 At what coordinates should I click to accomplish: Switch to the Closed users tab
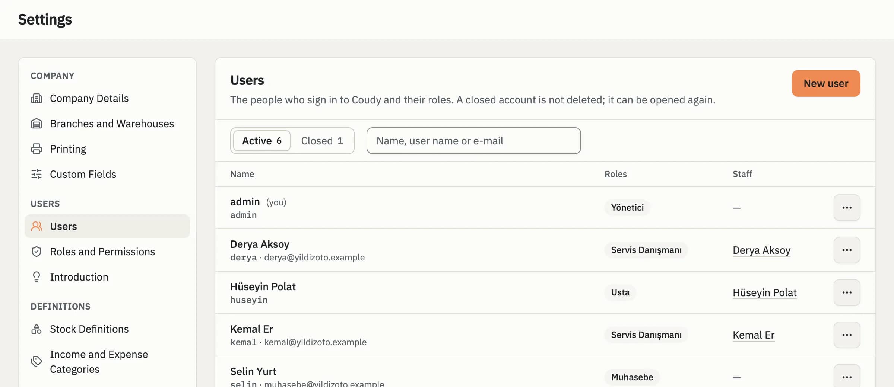[x=322, y=141]
